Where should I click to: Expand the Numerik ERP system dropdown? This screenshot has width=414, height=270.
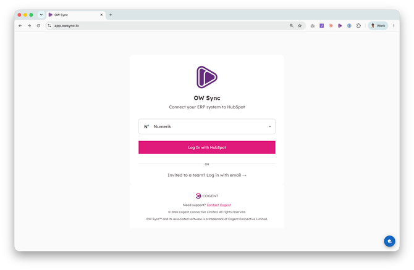207,126
